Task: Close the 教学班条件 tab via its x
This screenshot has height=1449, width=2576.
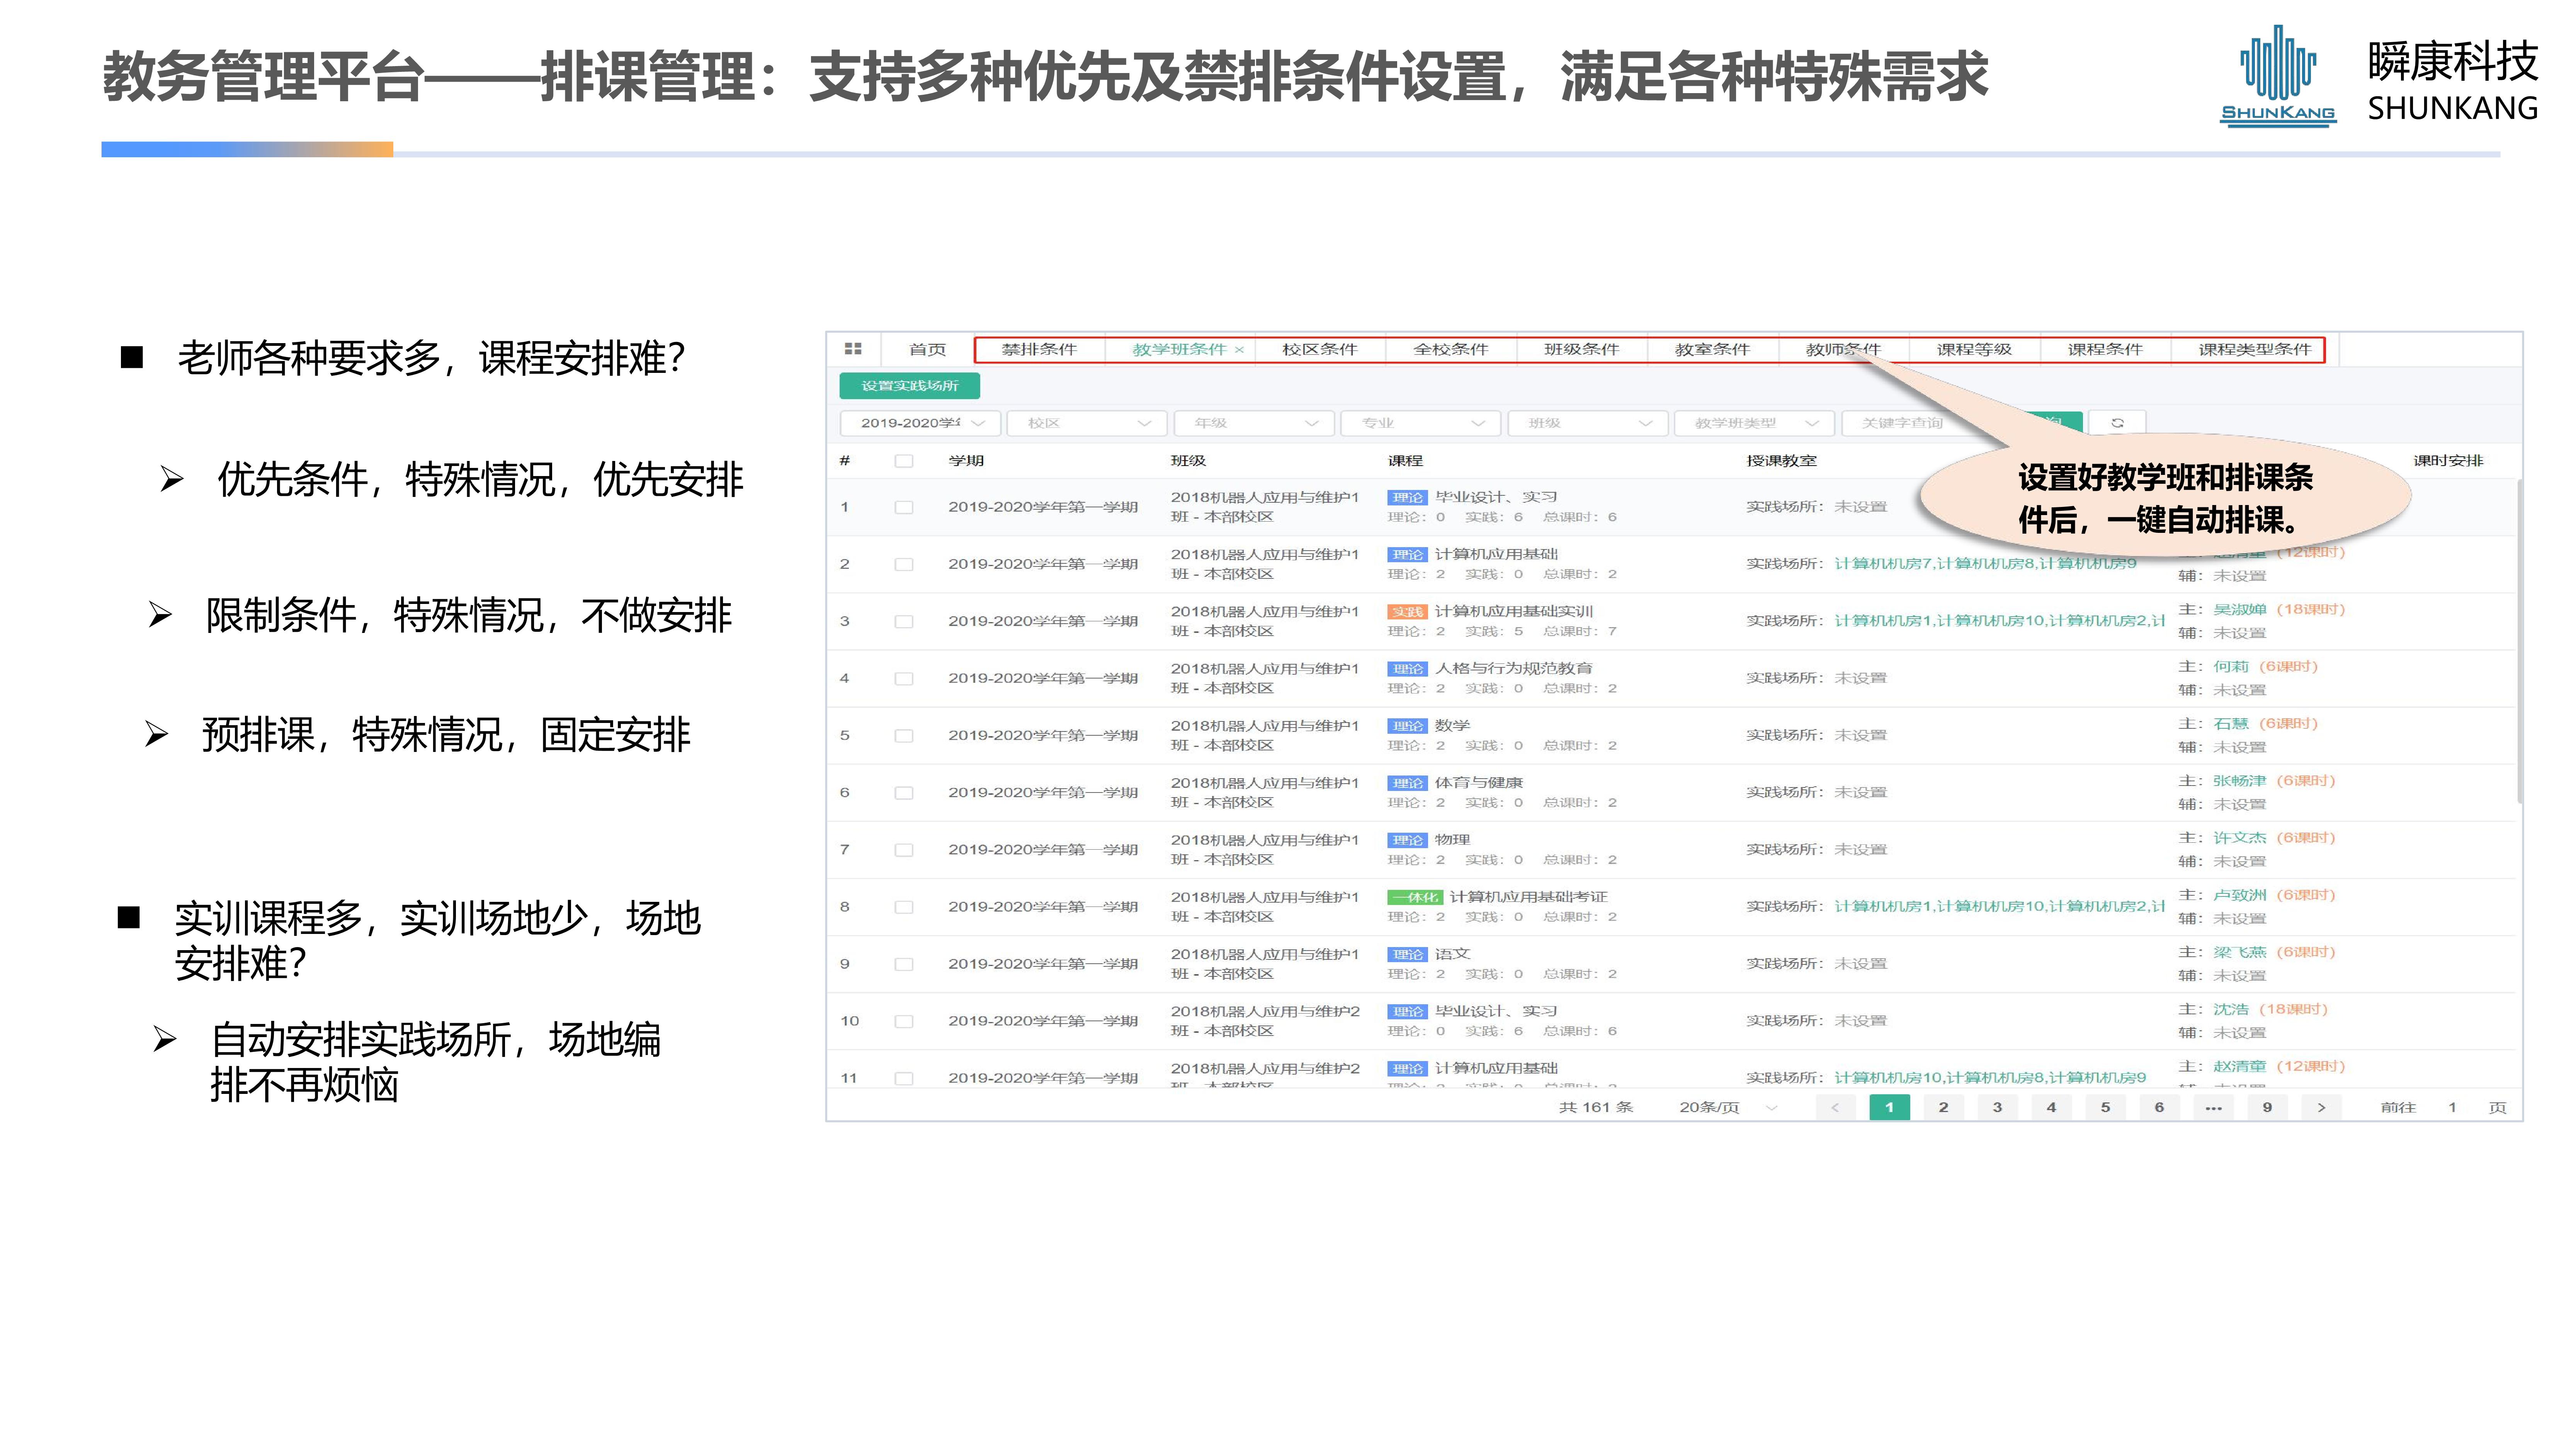Action: (x=1239, y=350)
